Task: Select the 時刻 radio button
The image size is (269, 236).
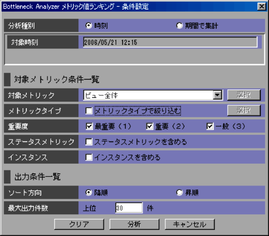Action: [x=89, y=26]
